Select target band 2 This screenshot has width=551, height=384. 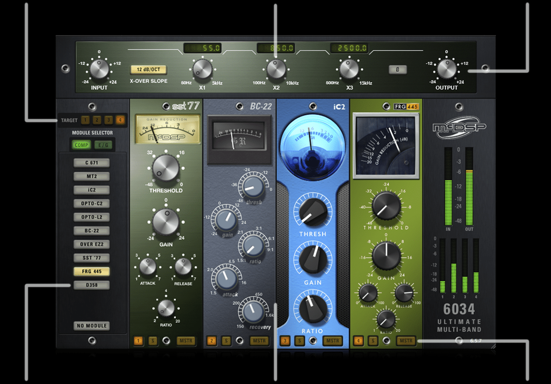97,120
